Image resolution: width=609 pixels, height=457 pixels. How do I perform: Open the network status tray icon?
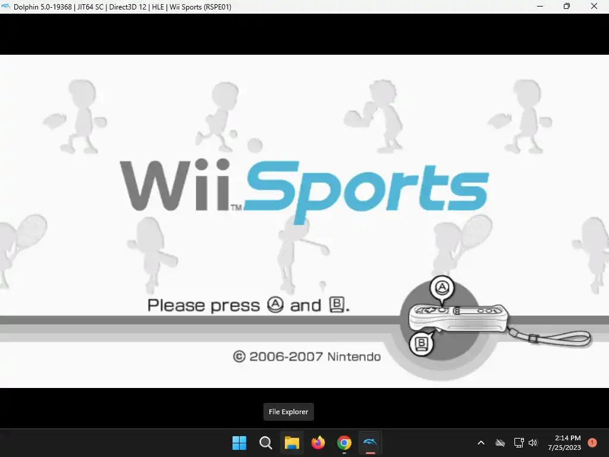click(x=519, y=443)
